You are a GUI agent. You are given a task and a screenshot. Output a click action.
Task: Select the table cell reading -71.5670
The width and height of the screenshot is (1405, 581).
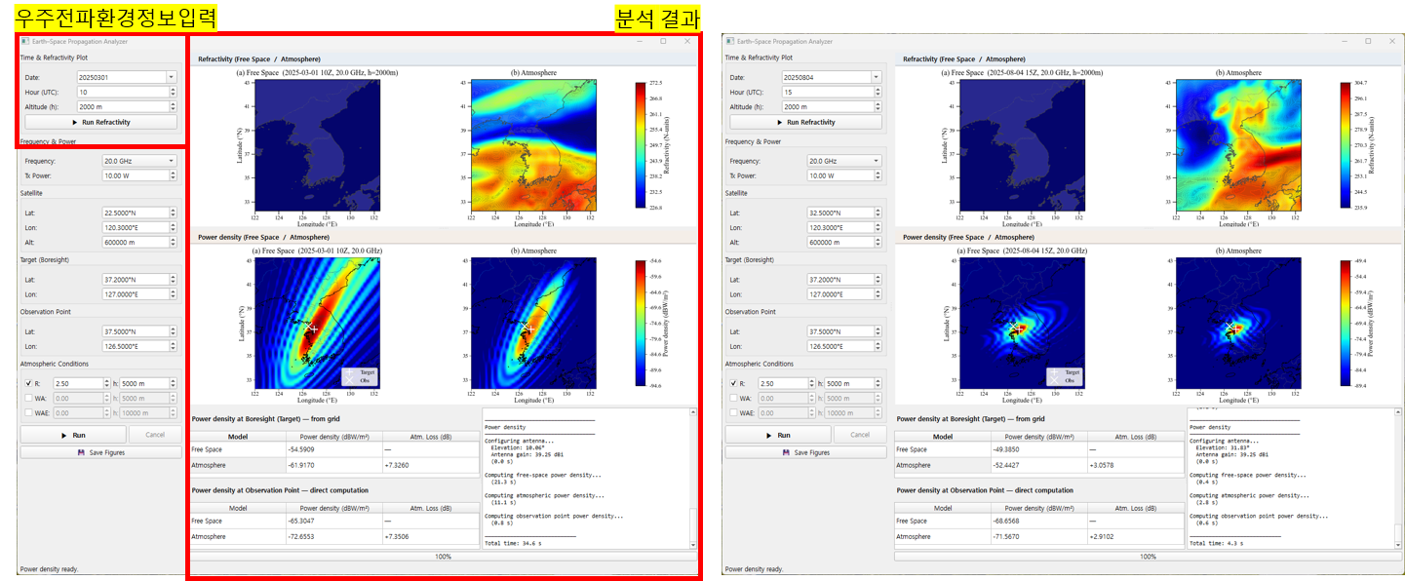(x=1038, y=536)
